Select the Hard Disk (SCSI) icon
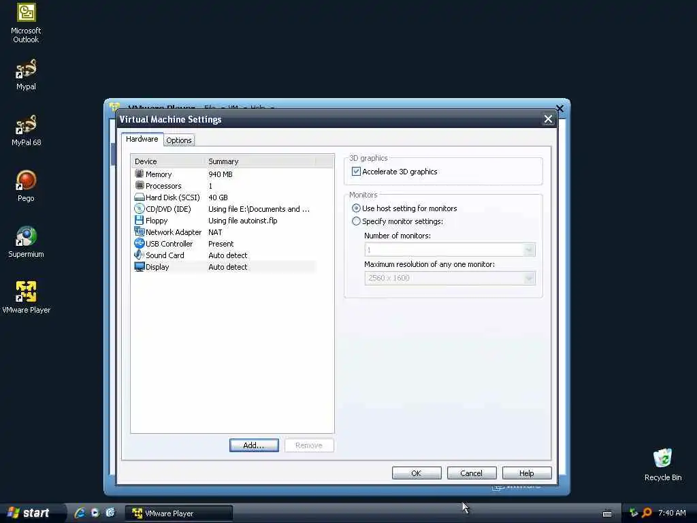Screen dimensions: 697x523 [x=139, y=197]
